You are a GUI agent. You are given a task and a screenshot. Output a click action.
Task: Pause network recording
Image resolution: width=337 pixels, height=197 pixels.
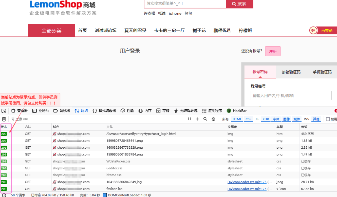[189, 119]
